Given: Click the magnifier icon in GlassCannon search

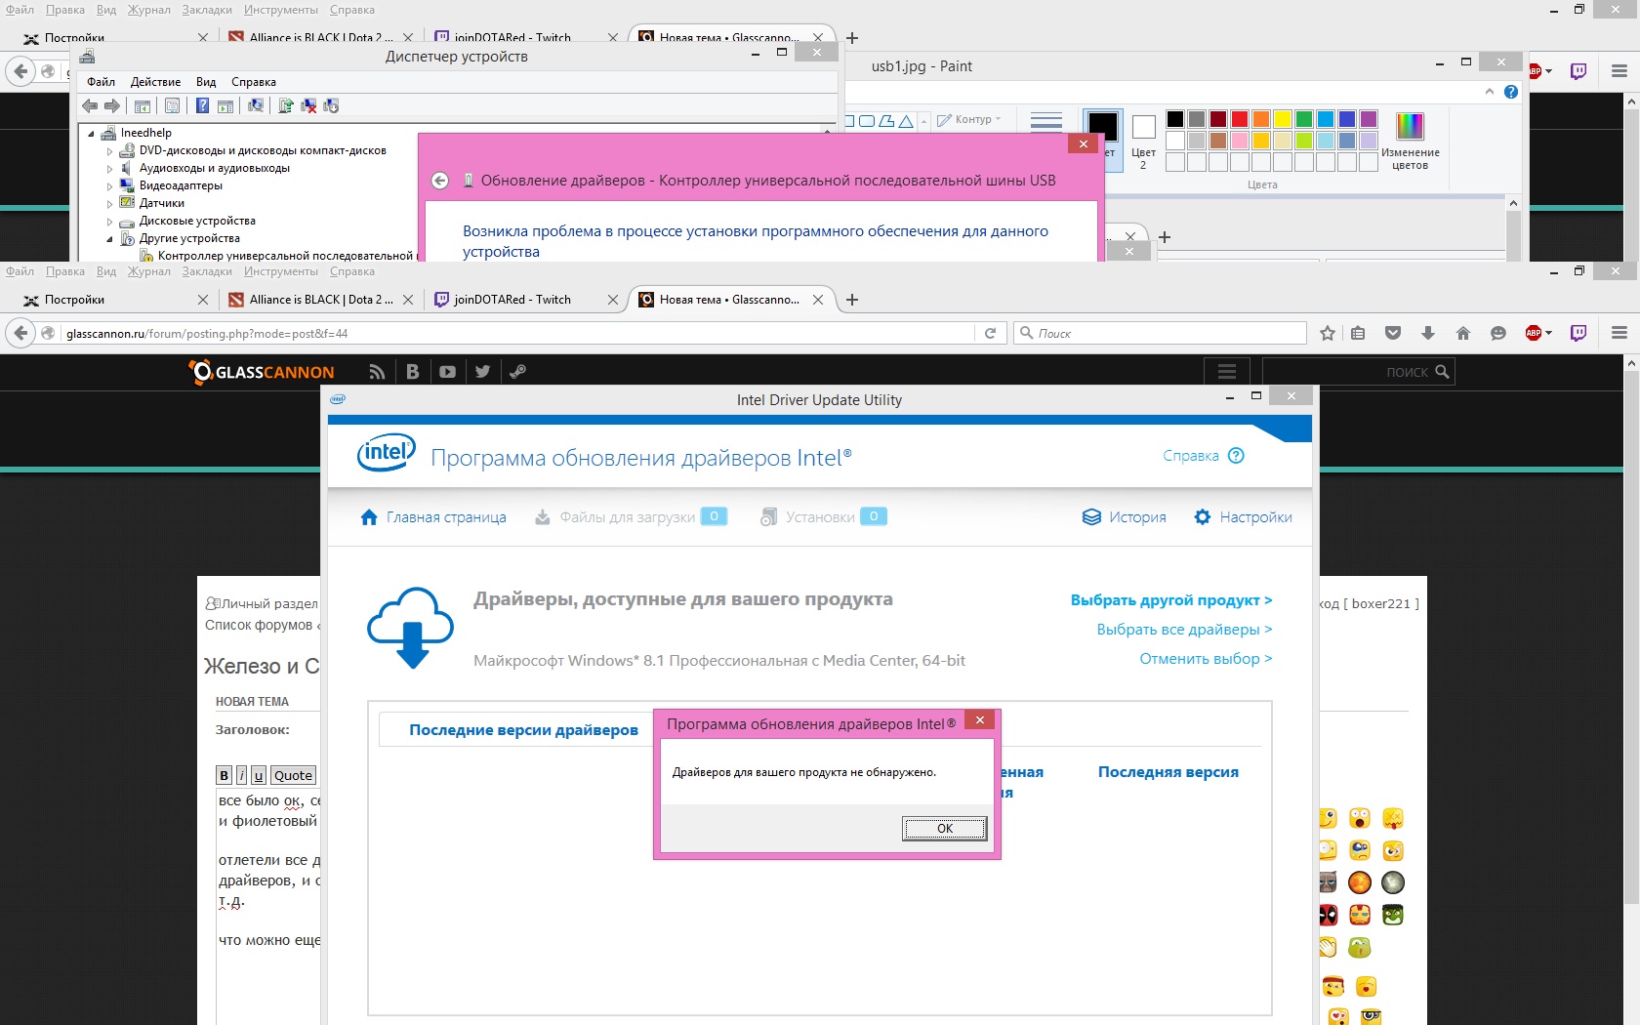Looking at the screenshot, I should (x=1443, y=371).
